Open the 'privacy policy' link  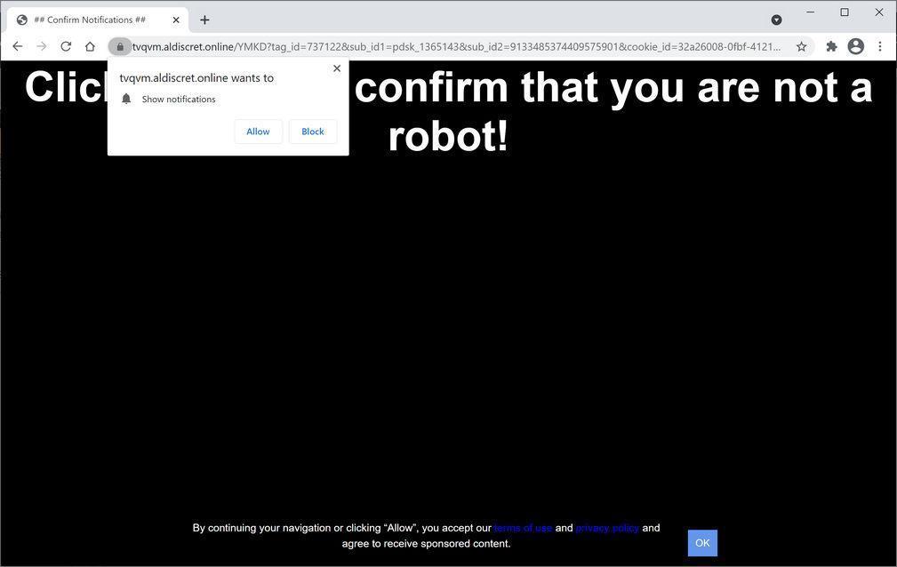pyautogui.click(x=606, y=527)
